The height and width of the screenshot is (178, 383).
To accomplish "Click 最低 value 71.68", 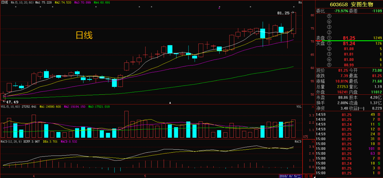I will coord(377,81).
